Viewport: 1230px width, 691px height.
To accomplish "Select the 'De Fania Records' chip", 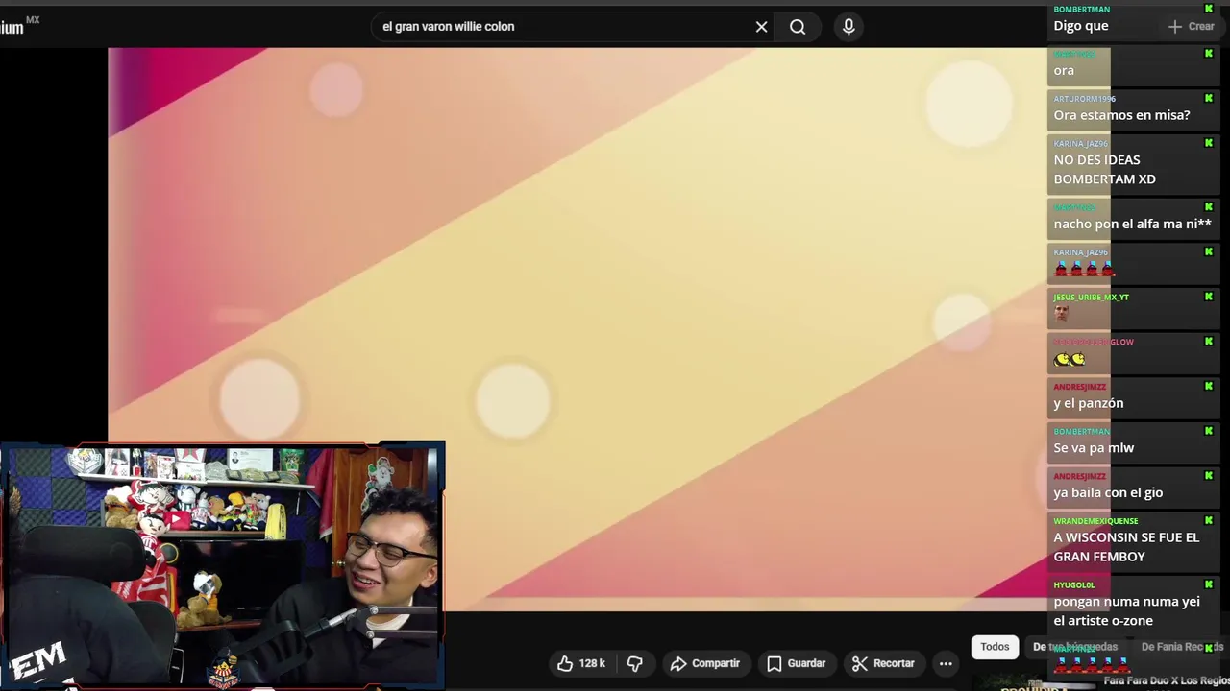I will pos(1182,647).
